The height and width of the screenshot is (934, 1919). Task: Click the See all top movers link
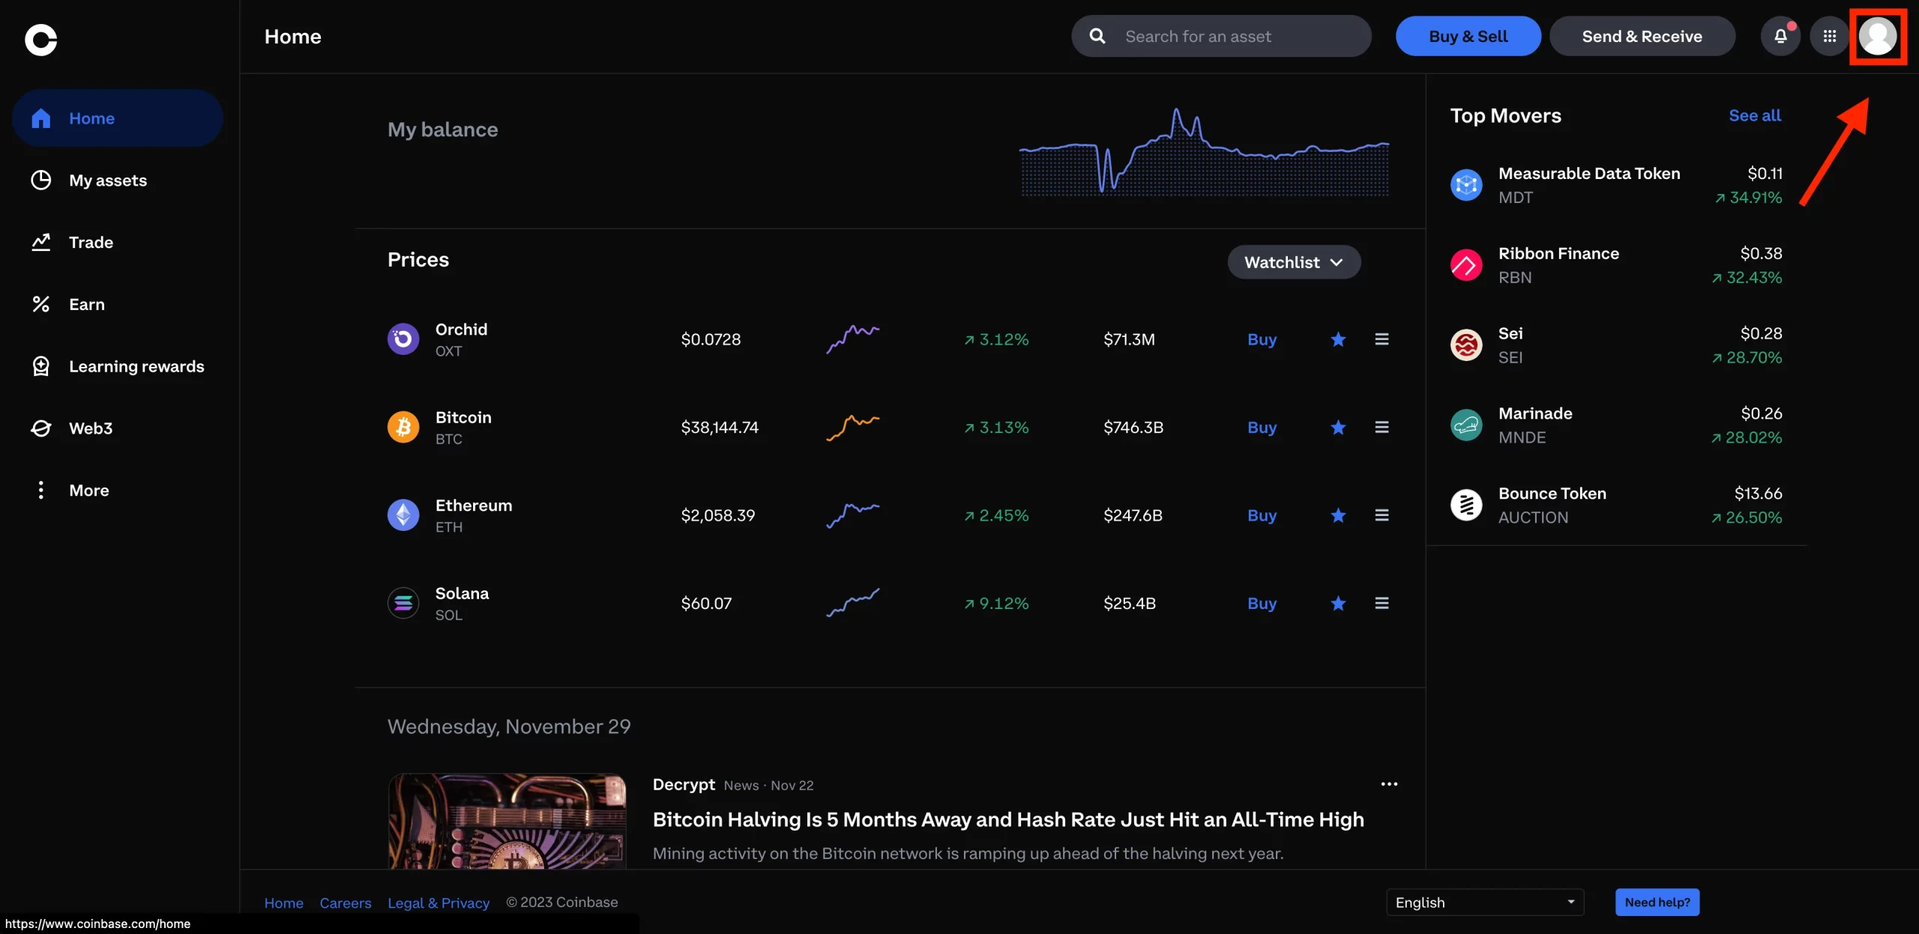tap(1754, 115)
